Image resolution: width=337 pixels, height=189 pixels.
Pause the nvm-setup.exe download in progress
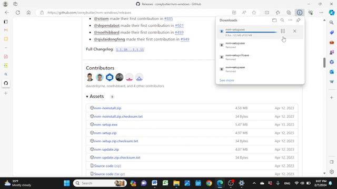point(283,31)
